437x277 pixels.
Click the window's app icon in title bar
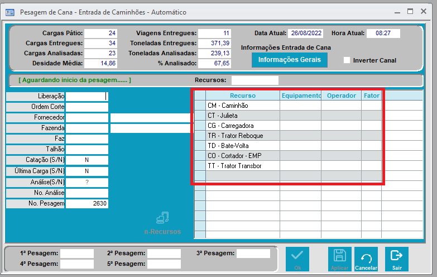coord(10,12)
